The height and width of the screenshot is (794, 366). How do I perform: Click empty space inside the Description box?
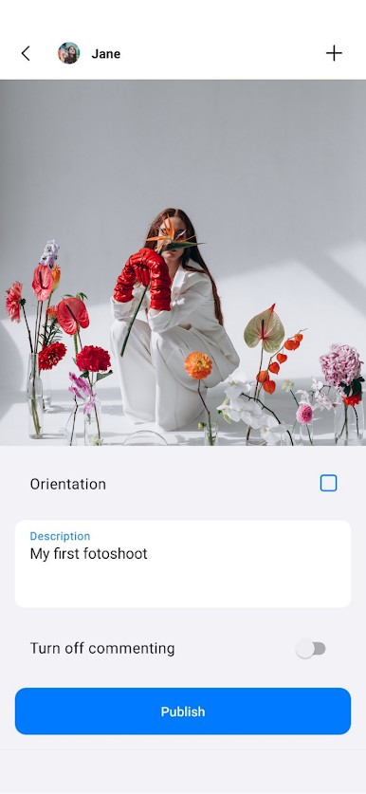183,585
